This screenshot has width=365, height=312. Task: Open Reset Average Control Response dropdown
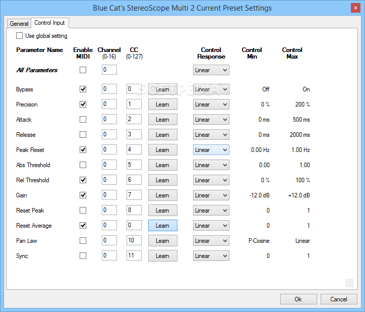[x=211, y=226]
